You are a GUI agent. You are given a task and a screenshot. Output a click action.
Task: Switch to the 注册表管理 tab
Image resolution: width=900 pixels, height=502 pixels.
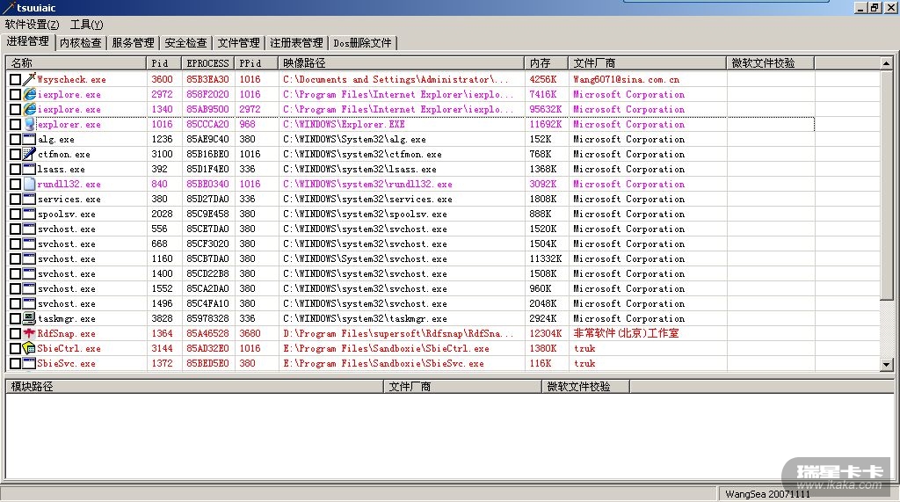pos(296,43)
